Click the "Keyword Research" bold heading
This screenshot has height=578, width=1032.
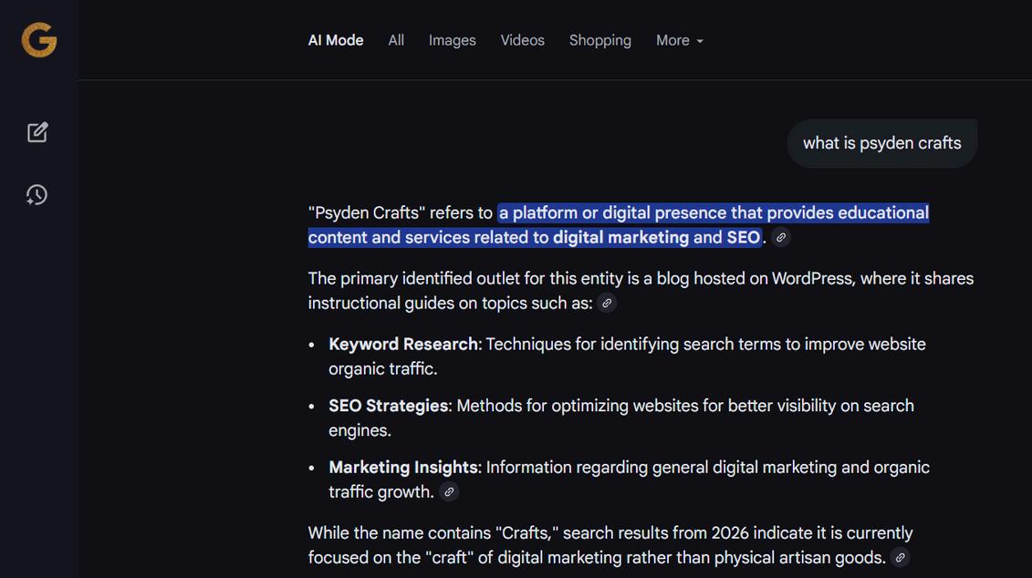403,345
